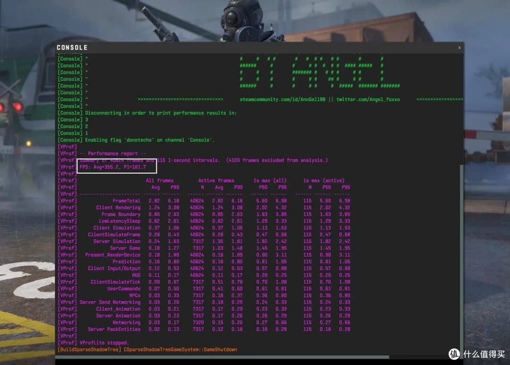Click 'Disconnecting in order to print performance results in:'
The image size is (510, 365).
pyautogui.click(x=161, y=113)
